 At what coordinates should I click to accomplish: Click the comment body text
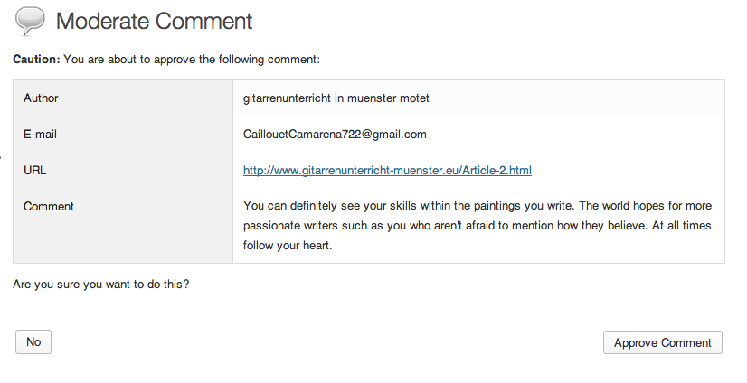[x=478, y=226]
